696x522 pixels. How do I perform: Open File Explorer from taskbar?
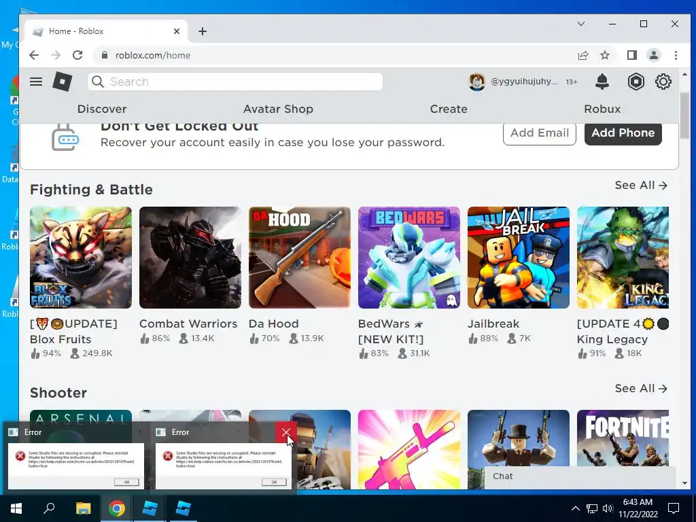(x=83, y=508)
